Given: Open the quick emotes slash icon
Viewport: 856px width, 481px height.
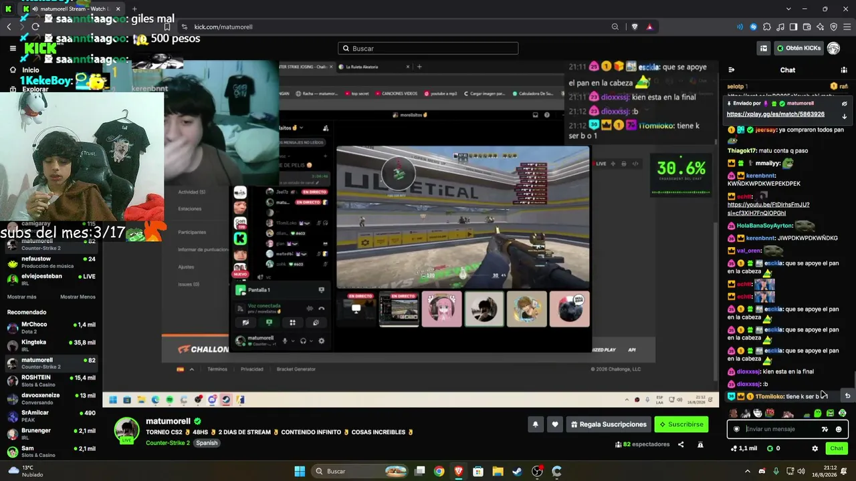Looking at the screenshot, I should (x=825, y=429).
